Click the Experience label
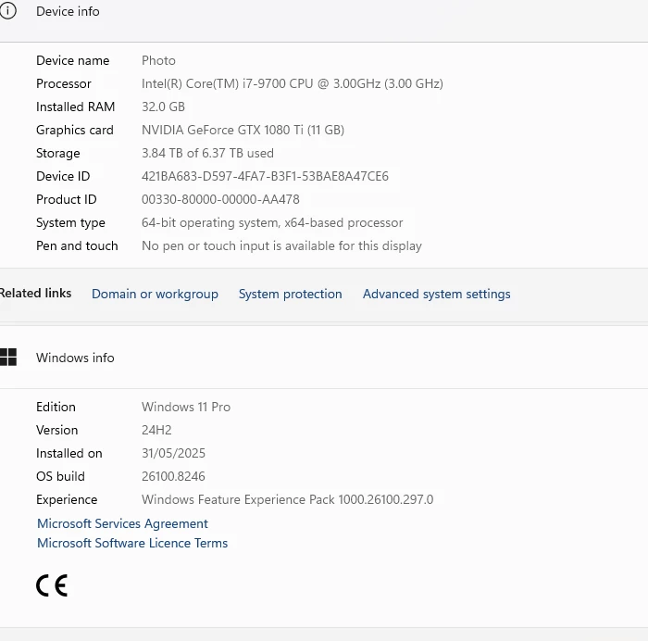 coord(67,499)
